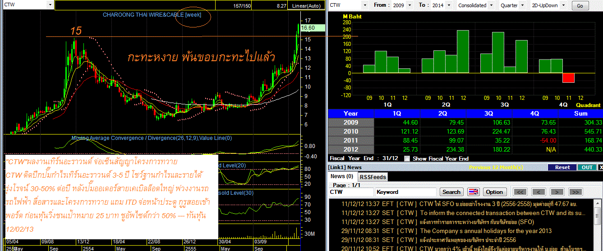The image size is (603, 251).
Task: Click the 224.47 value in 2010 3Q
Action: point(501,131)
